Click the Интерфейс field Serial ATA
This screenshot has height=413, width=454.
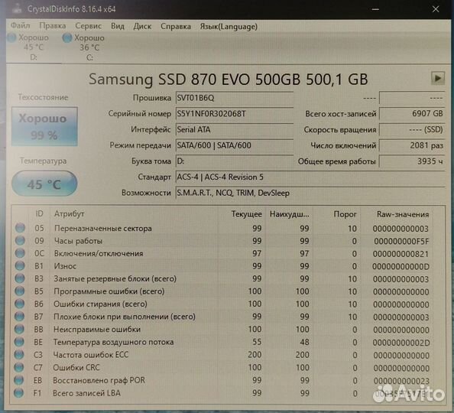click(x=235, y=129)
